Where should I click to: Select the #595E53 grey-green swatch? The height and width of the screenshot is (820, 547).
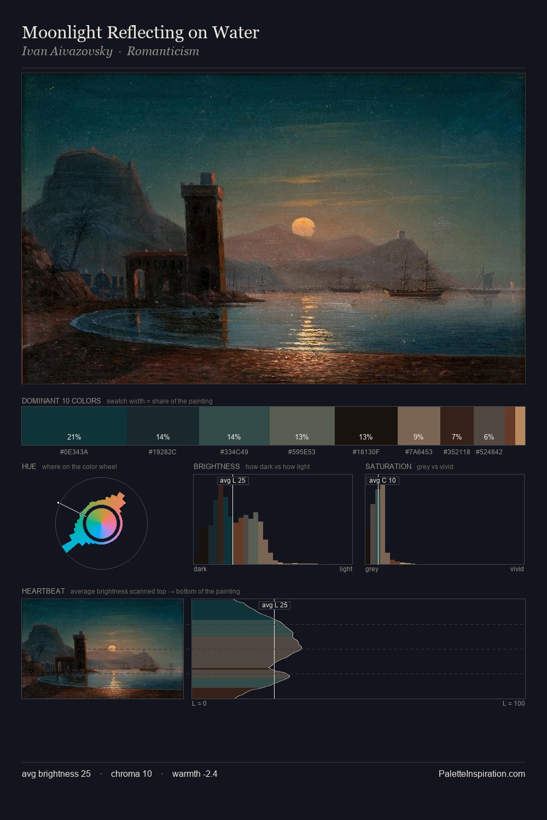pyautogui.click(x=302, y=426)
